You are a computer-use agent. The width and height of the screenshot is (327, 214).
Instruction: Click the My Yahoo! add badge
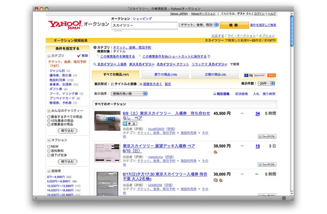(255, 75)
